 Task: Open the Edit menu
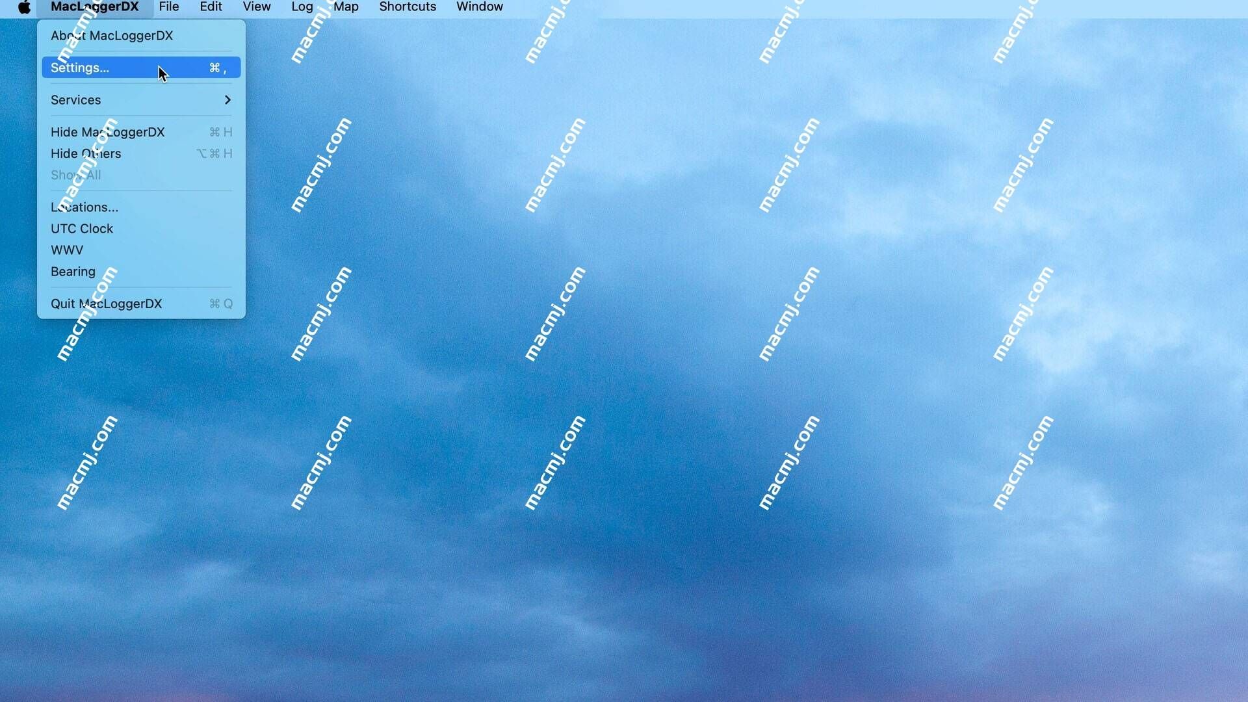[211, 7]
